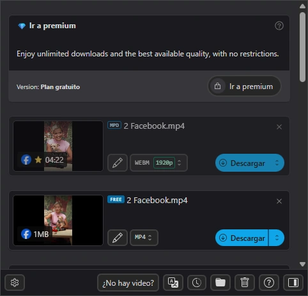The width and height of the screenshot is (308, 296).
Task: Click the translate language icon
Action: point(173,283)
